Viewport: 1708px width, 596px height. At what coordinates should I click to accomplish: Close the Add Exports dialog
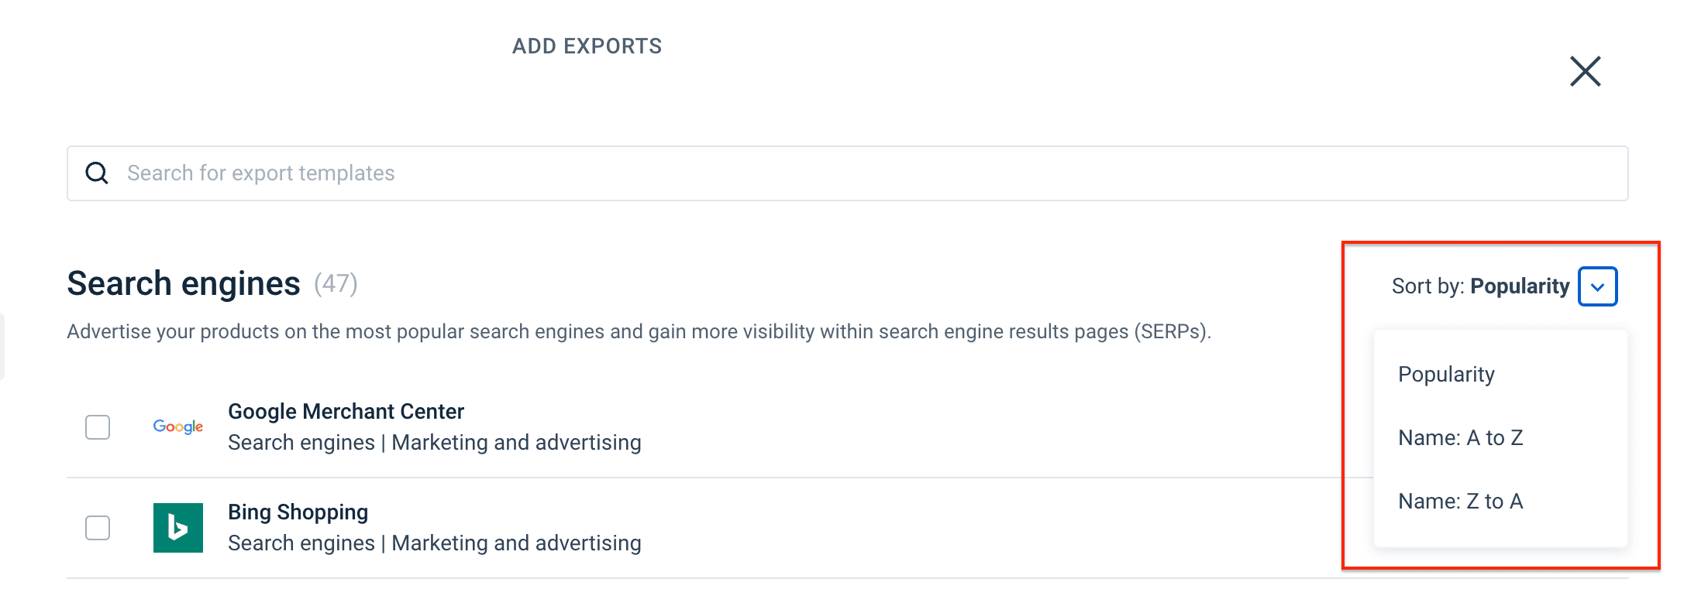(1585, 71)
